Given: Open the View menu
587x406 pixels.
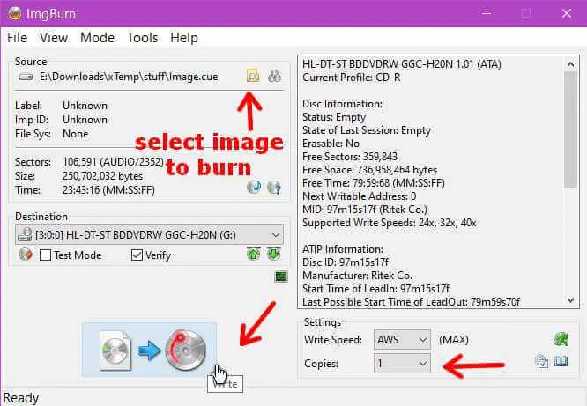Looking at the screenshot, I should pos(54,37).
